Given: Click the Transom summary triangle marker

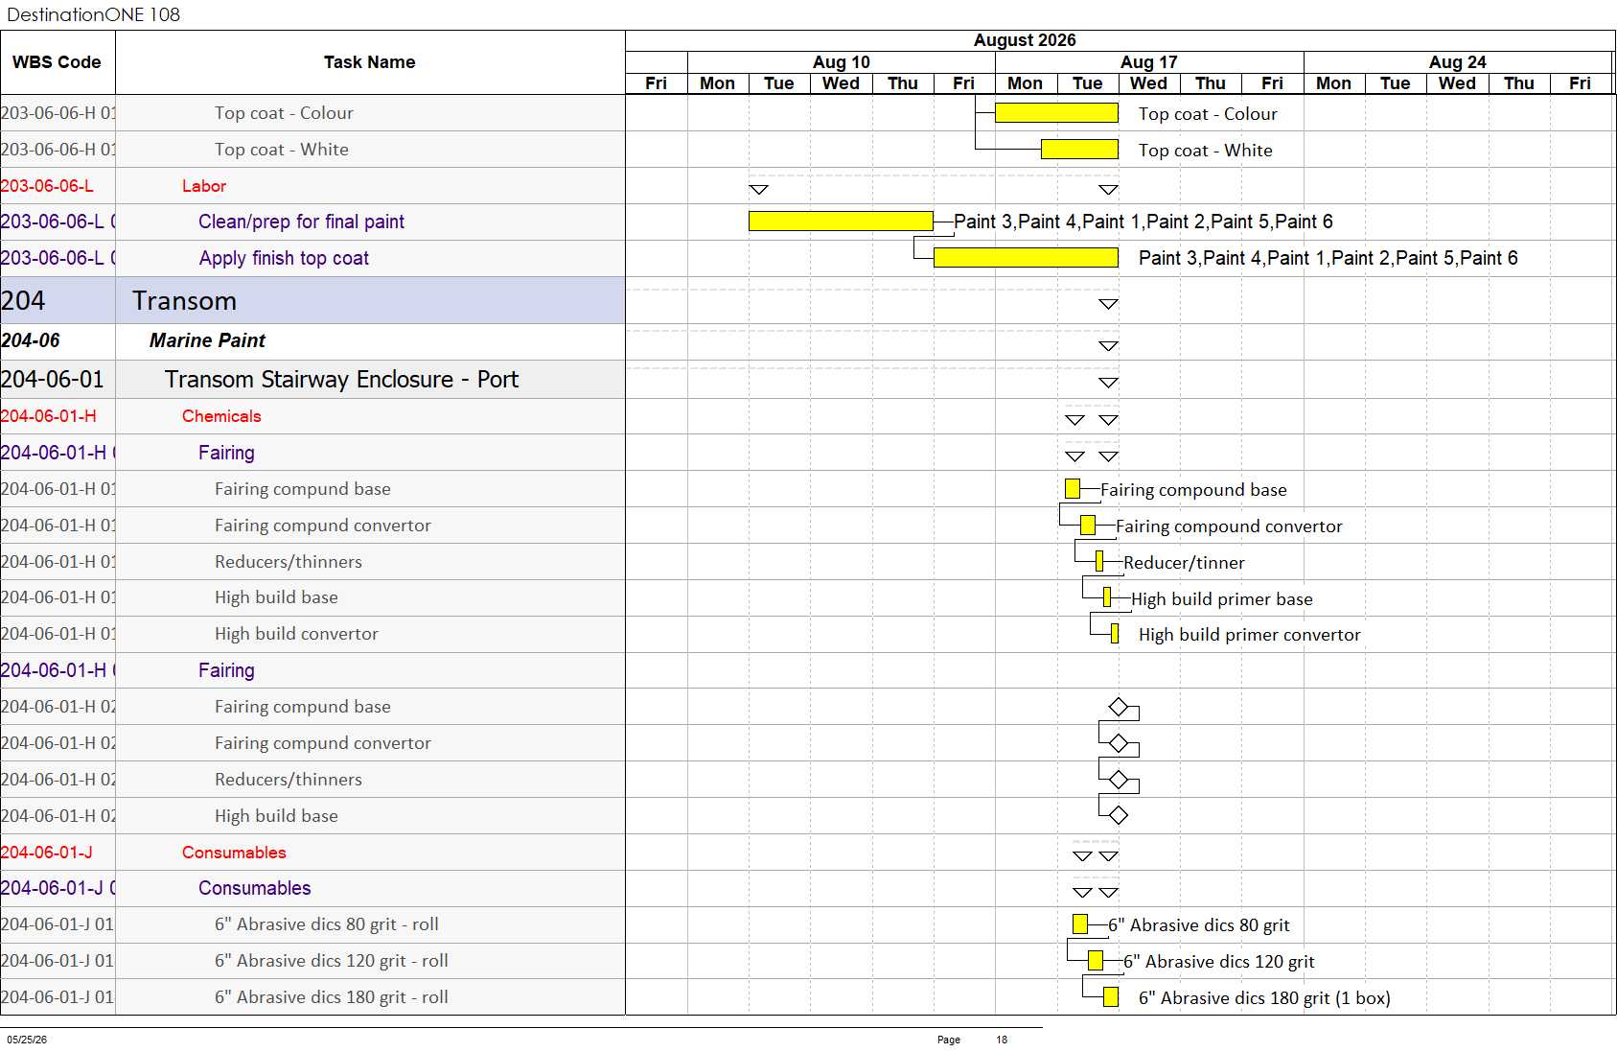Looking at the screenshot, I should click(x=1109, y=304).
